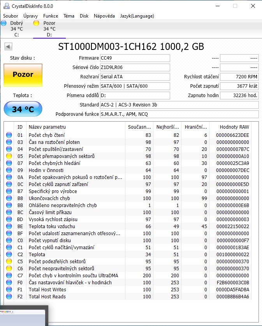Click the blue status dot for Počet chyb čtení
The height and width of the screenshot is (326, 262).
pyautogui.click(x=9, y=135)
